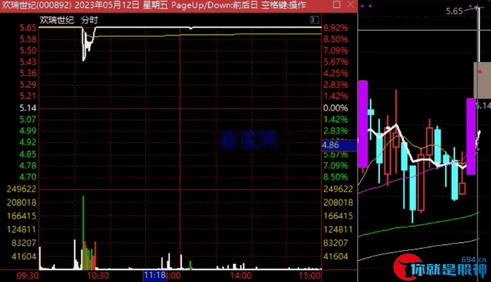This screenshot has height=282, width=491.
Task: Click the left 41604 volume axis label
Action: point(24,257)
